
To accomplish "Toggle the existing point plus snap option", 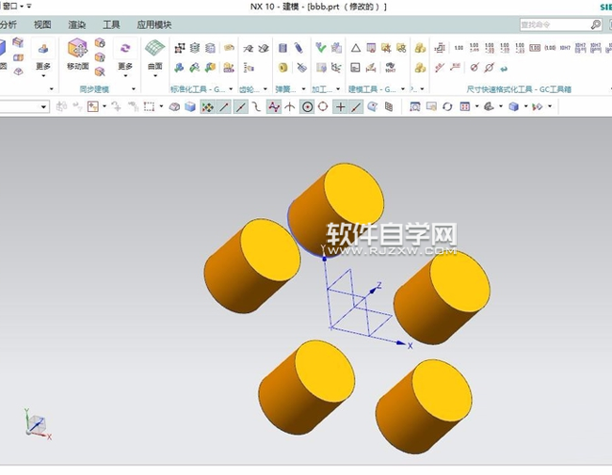I will (x=340, y=106).
